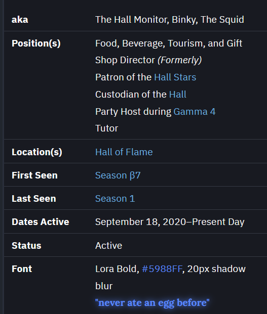Click the Active status value

tap(109, 246)
